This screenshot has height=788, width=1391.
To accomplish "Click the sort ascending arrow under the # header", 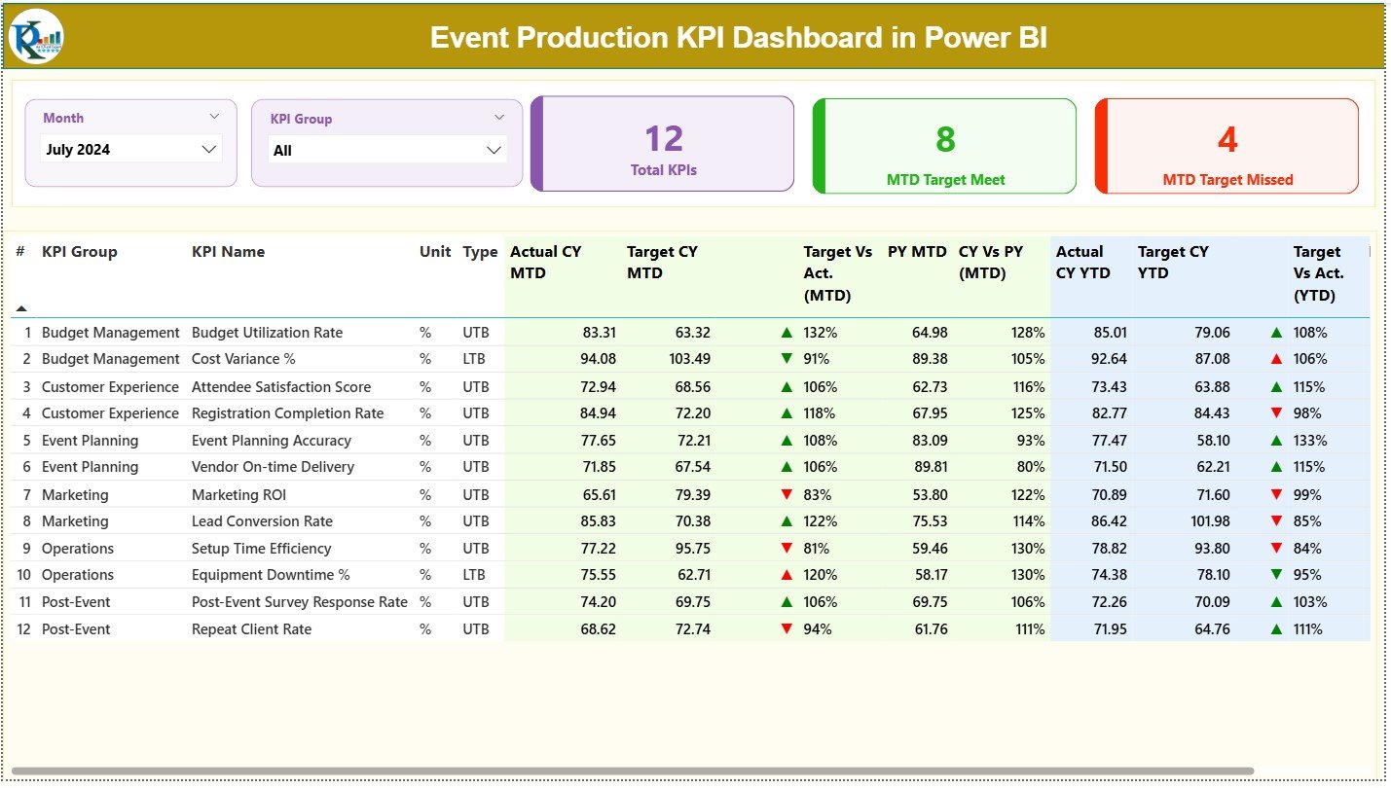I will click(x=21, y=307).
